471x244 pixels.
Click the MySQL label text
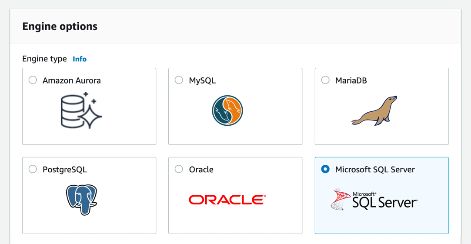point(202,80)
